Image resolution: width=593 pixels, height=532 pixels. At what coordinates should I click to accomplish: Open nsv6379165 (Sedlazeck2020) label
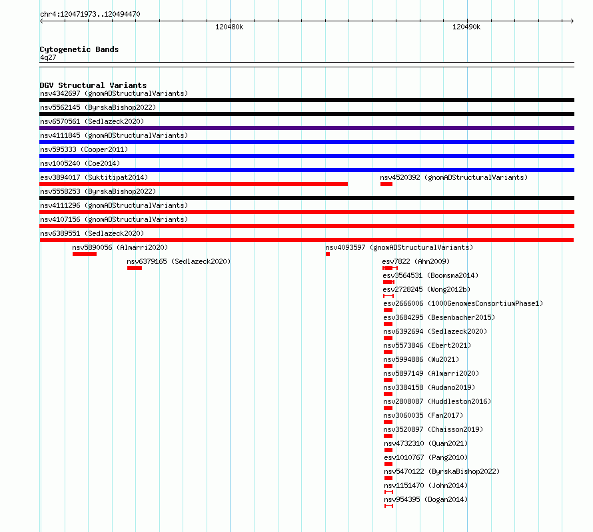click(179, 261)
